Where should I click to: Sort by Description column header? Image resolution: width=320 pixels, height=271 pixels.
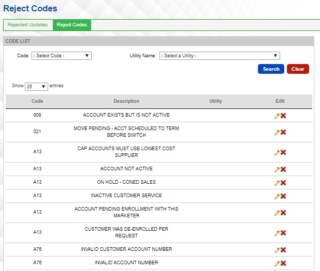tap(126, 101)
